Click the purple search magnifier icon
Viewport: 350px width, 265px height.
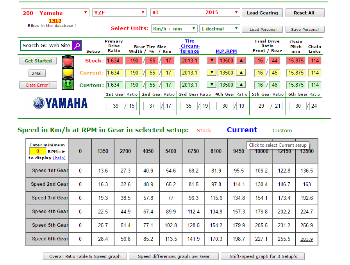[x=77, y=46]
